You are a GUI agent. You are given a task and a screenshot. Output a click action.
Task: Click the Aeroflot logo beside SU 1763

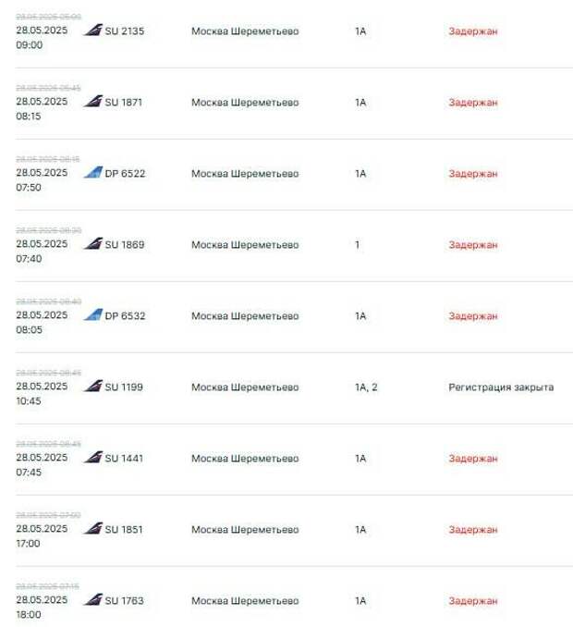point(93,599)
